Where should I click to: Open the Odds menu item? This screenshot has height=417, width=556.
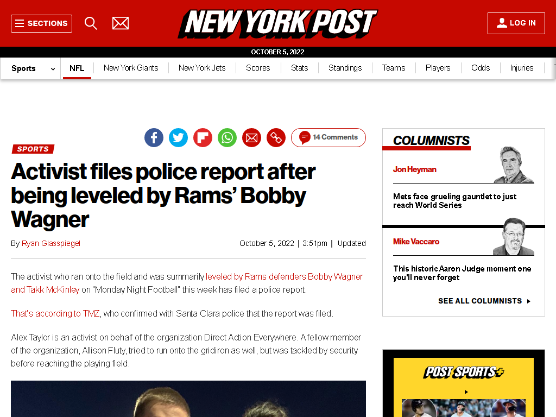coord(481,68)
